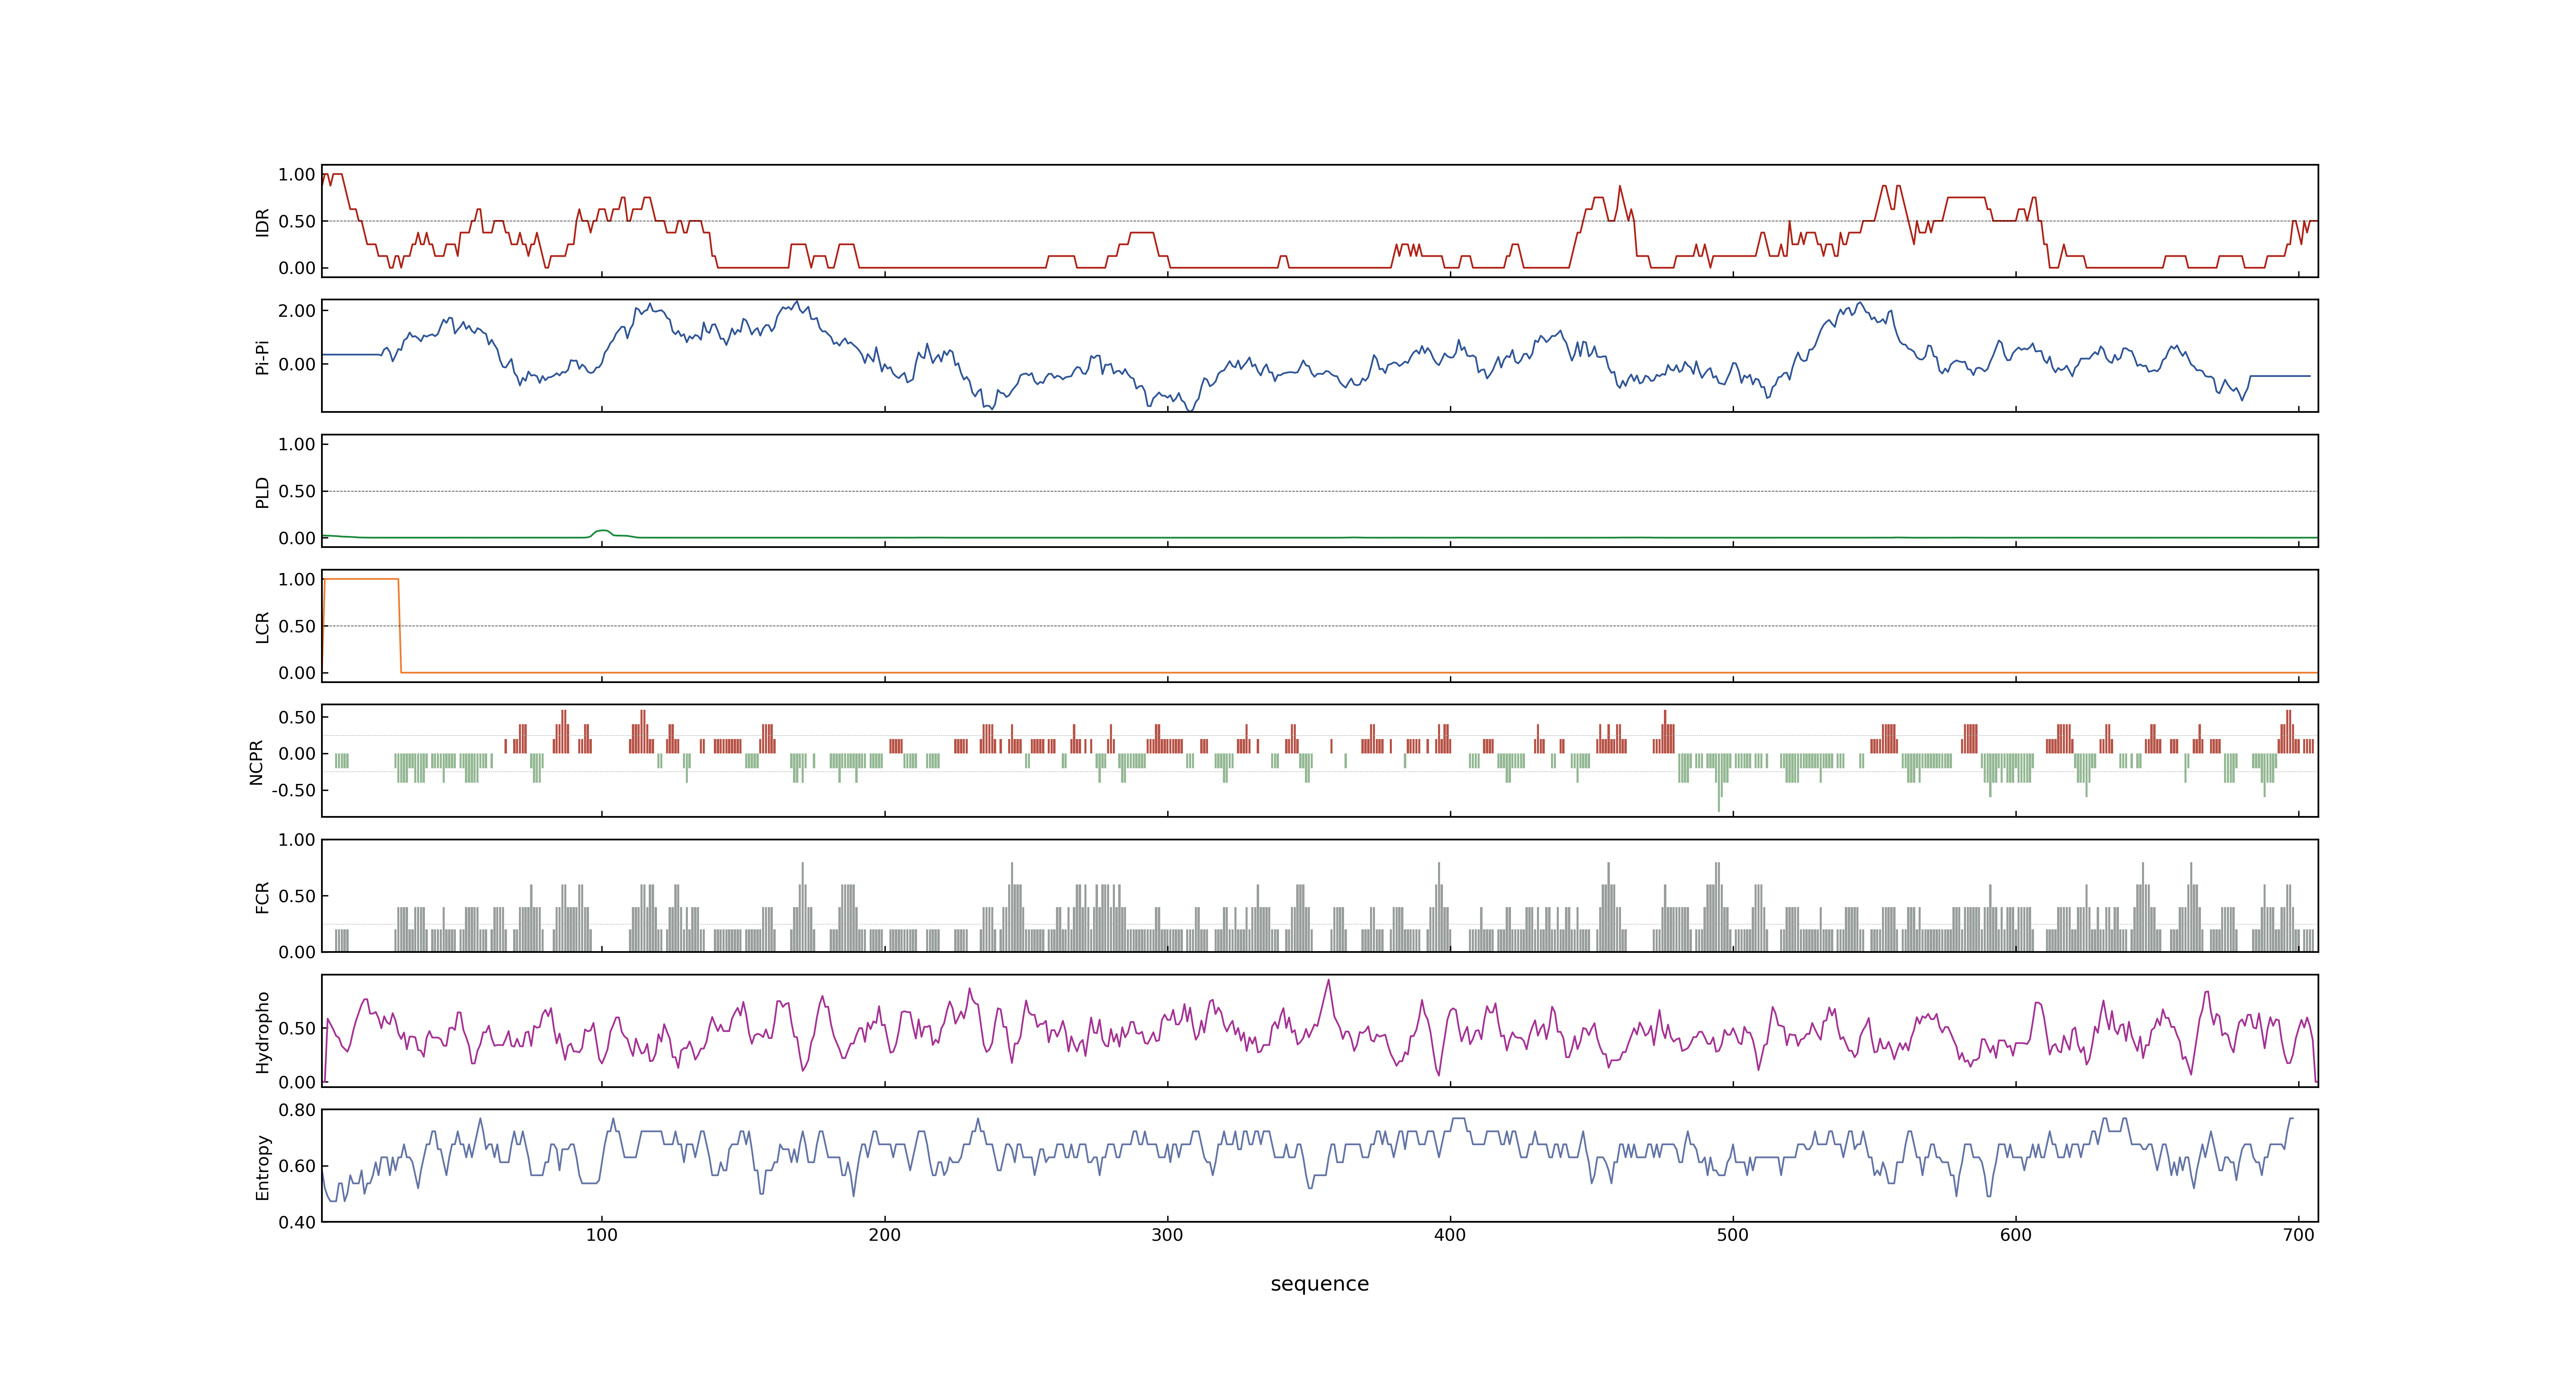Click the x-axis tick label 400

1450,1235
